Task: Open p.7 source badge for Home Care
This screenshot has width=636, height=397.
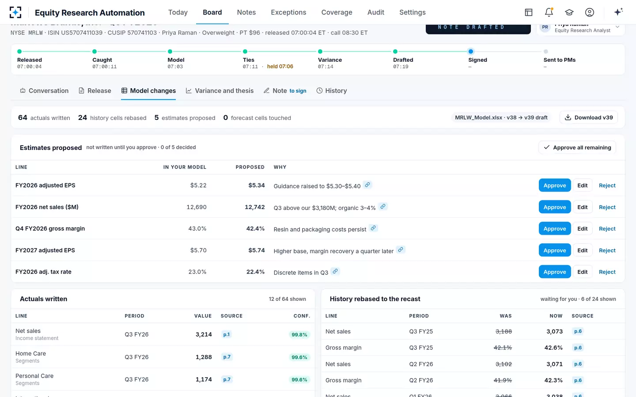Action: pos(227,357)
